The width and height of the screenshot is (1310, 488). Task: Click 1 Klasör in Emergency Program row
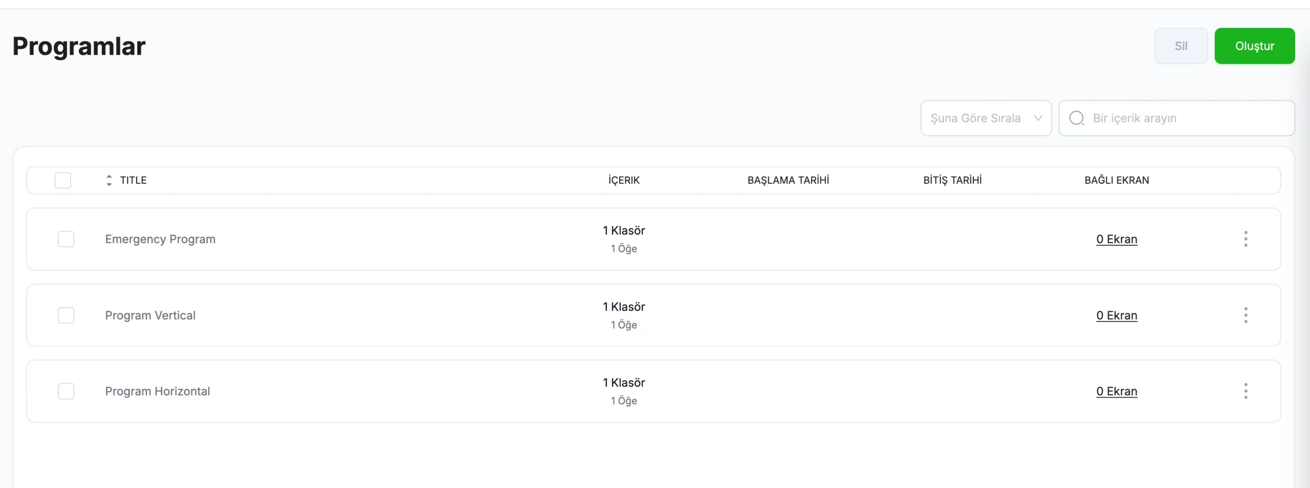[624, 230]
